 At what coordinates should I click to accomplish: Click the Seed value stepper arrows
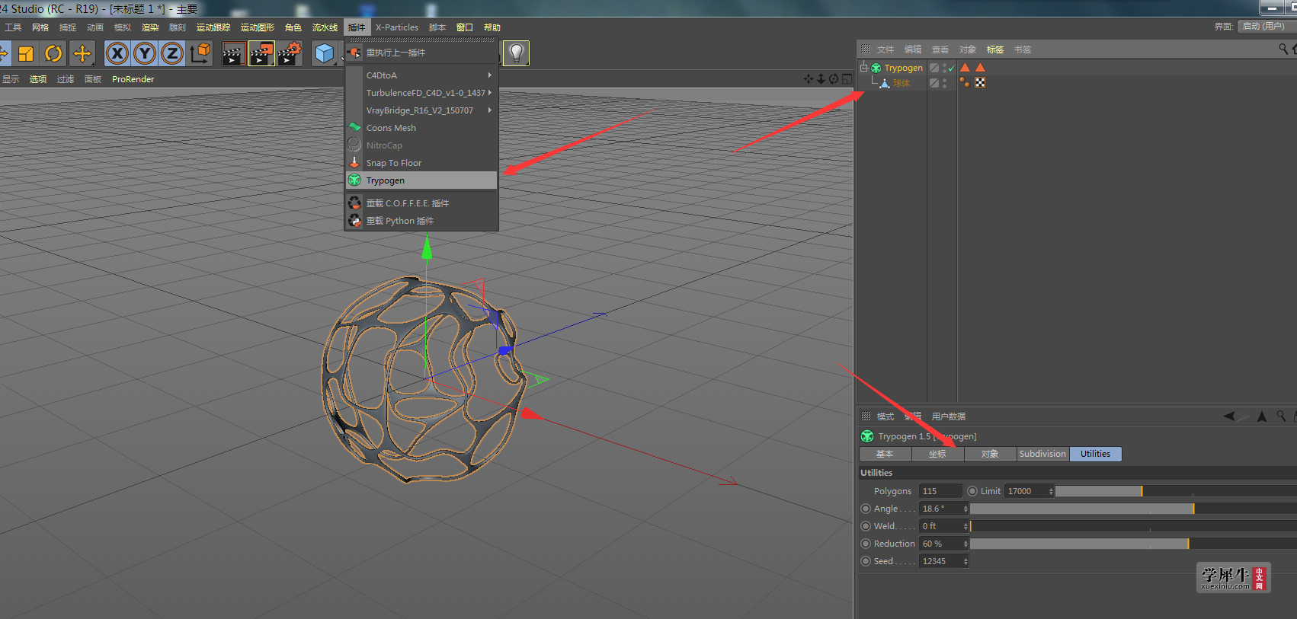click(966, 561)
